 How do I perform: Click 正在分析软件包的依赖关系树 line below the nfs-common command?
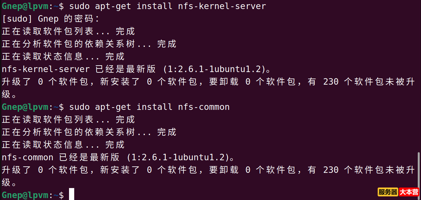click(x=89, y=132)
